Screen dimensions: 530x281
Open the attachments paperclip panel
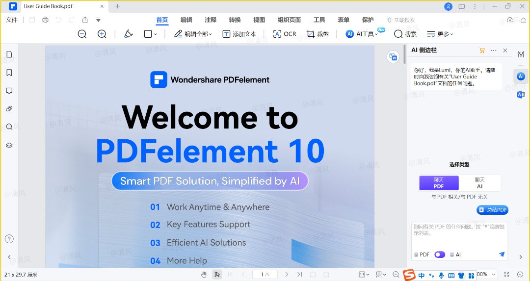(9, 109)
